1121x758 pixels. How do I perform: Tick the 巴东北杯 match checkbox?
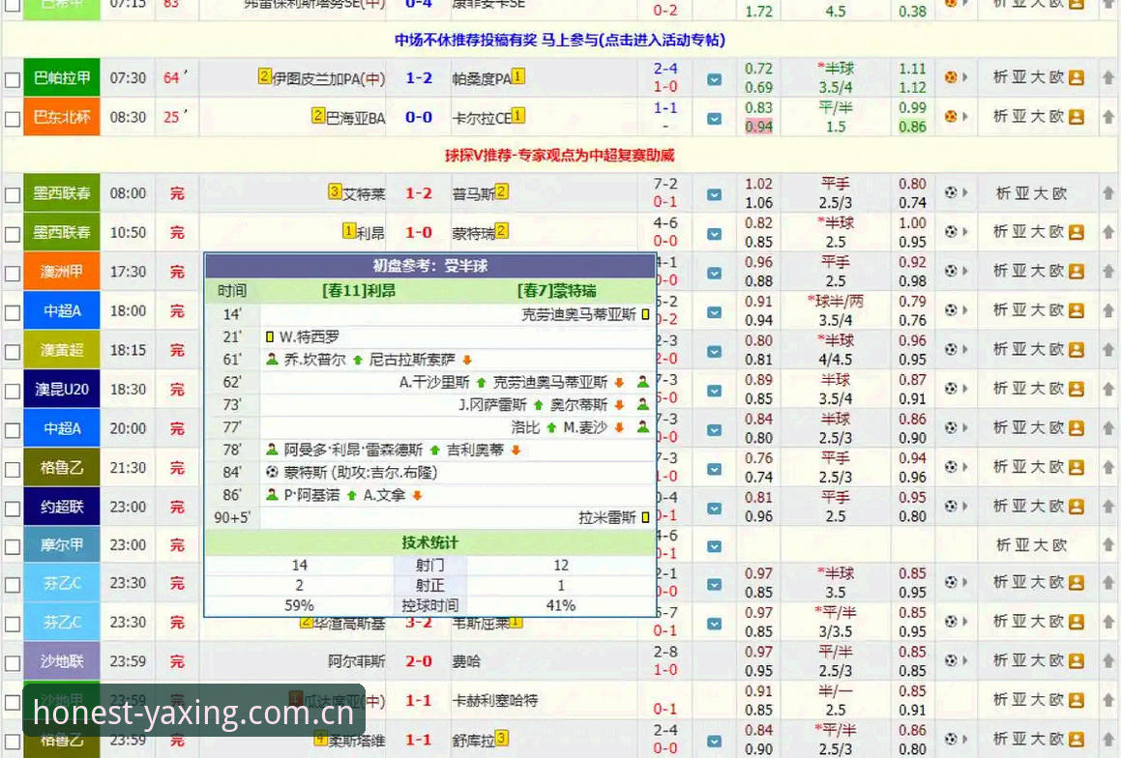(13, 119)
